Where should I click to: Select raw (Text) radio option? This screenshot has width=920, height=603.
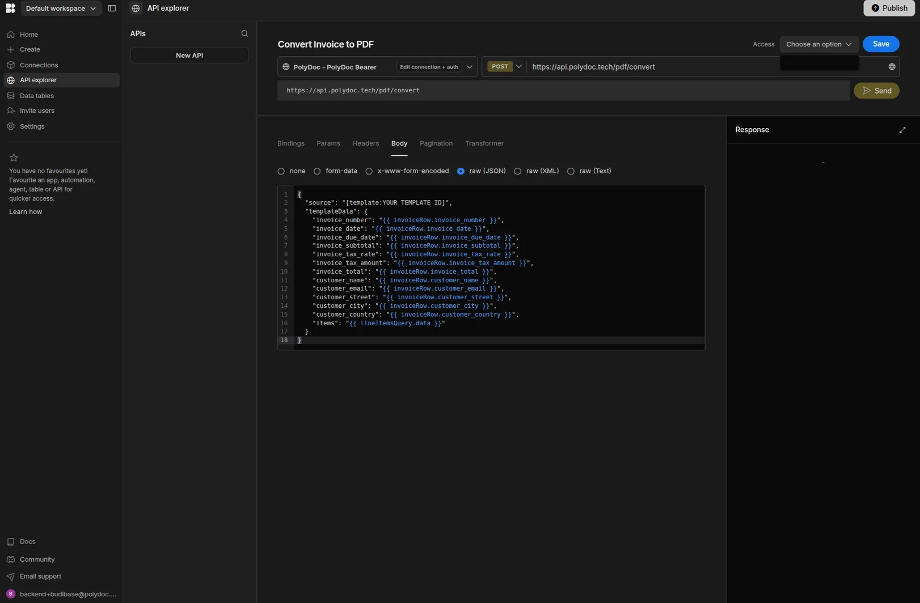click(x=571, y=171)
